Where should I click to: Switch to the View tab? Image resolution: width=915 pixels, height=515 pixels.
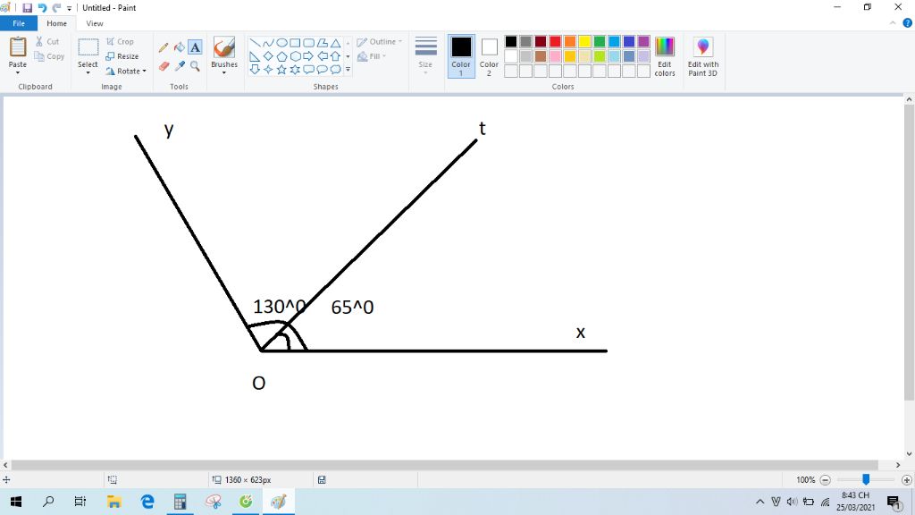[95, 23]
